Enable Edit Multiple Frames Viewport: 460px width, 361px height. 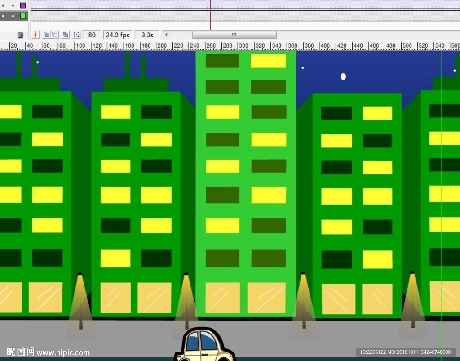click(66, 35)
